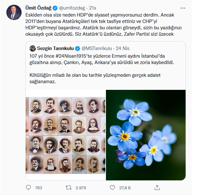Image resolution: width=197 pixels, height=195 pixels.
Task: Click the reply speech bubble icon
Action: click(29, 188)
